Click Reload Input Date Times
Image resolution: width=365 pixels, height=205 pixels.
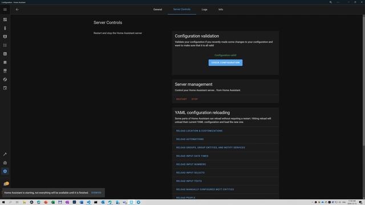(x=192, y=156)
